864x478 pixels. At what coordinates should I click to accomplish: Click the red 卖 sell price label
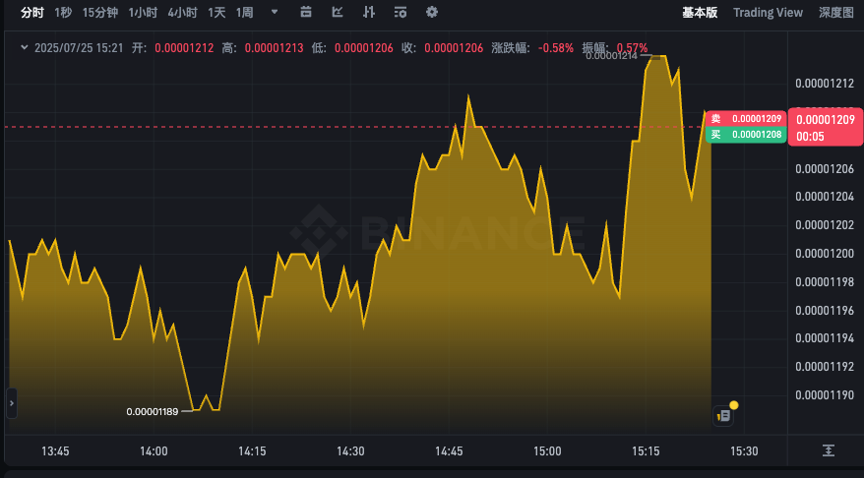[x=746, y=118]
